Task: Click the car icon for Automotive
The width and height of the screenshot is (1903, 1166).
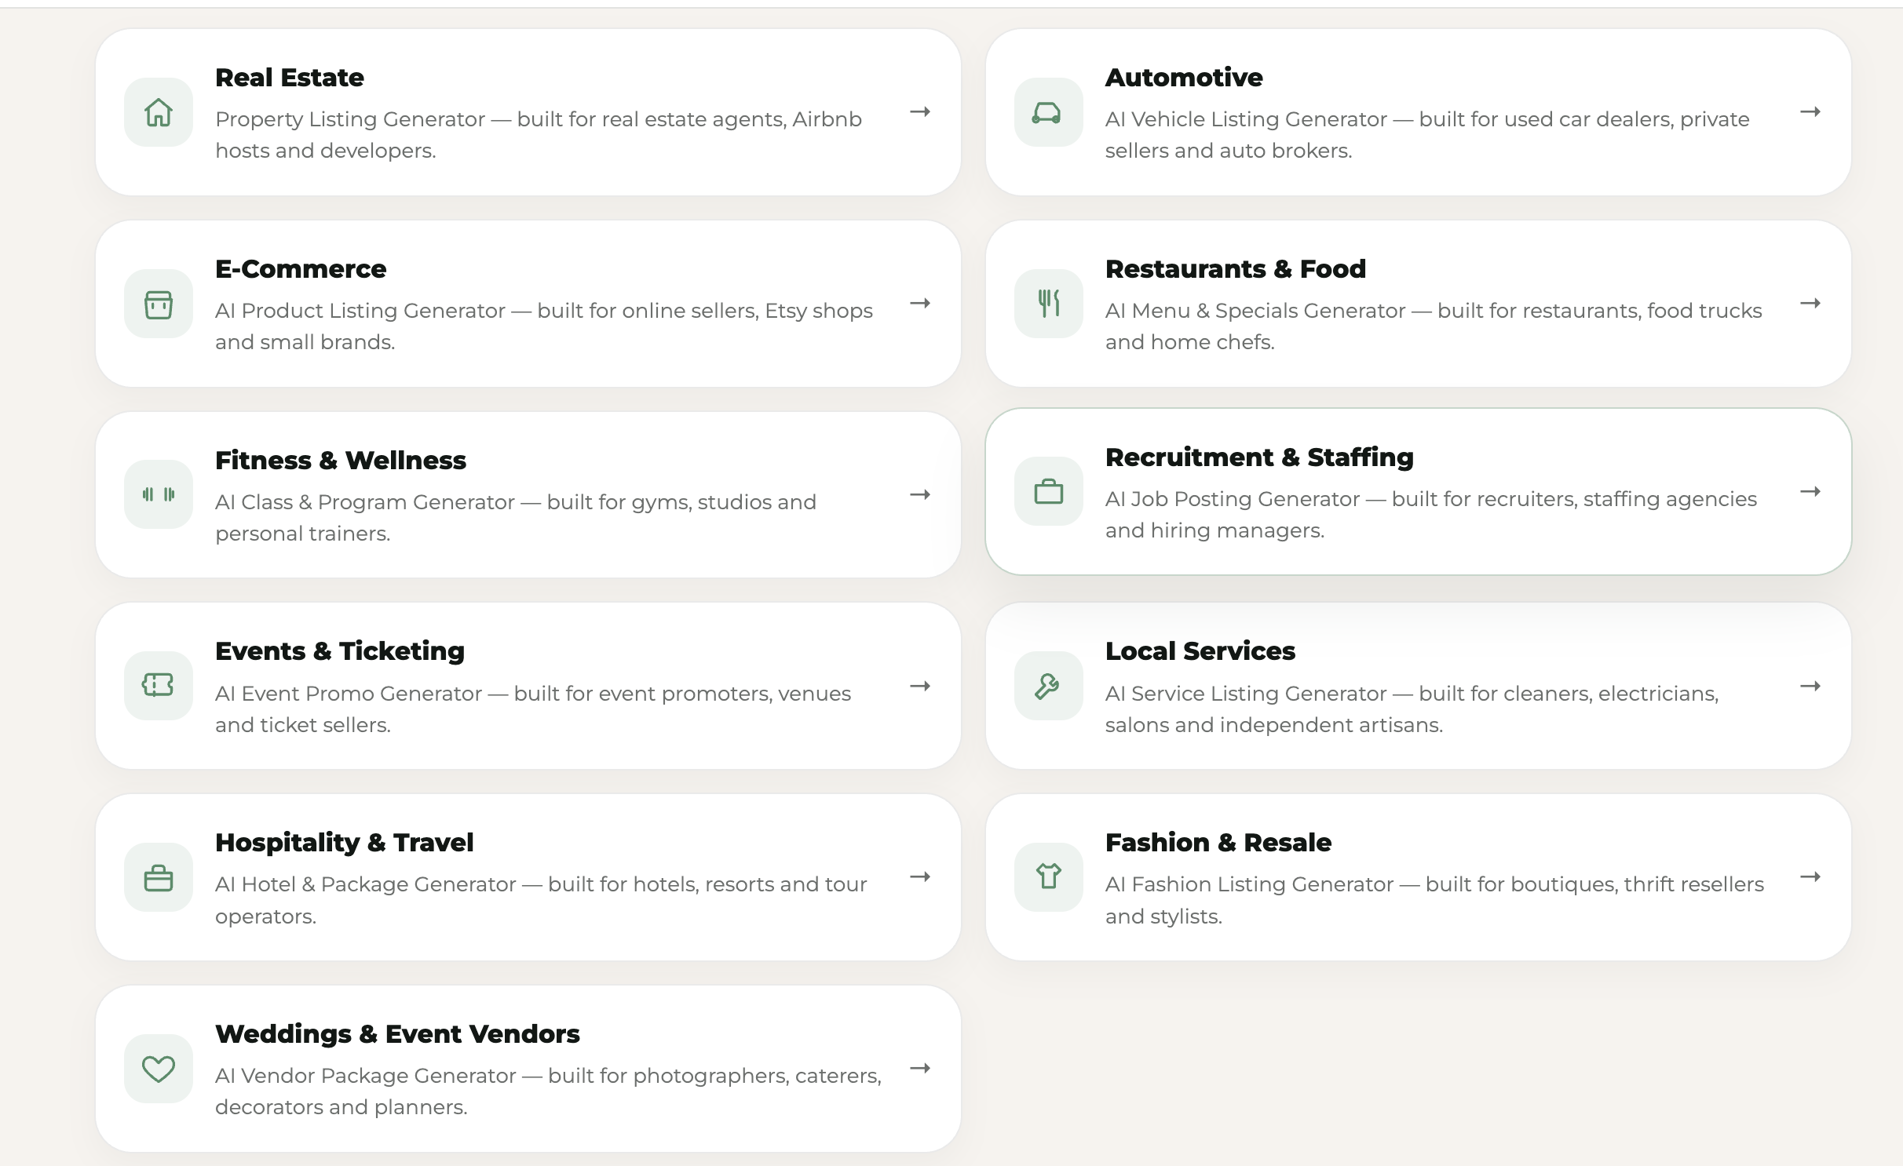Action: coord(1048,112)
